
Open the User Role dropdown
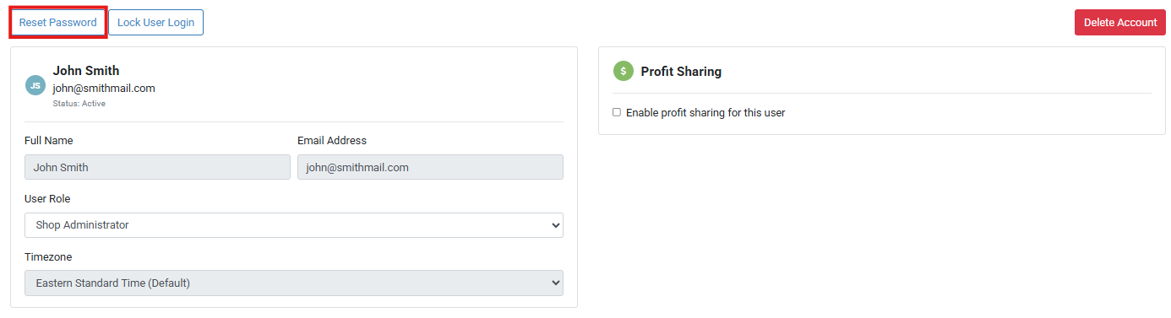coord(294,225)
